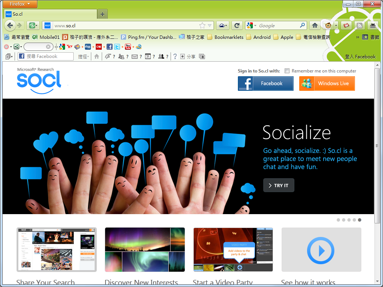Click the monkey face toolbar icon

(x=328, y=25)
